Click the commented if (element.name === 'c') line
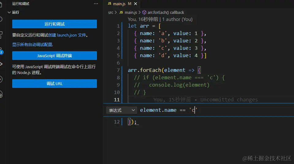 coord(179,78)
